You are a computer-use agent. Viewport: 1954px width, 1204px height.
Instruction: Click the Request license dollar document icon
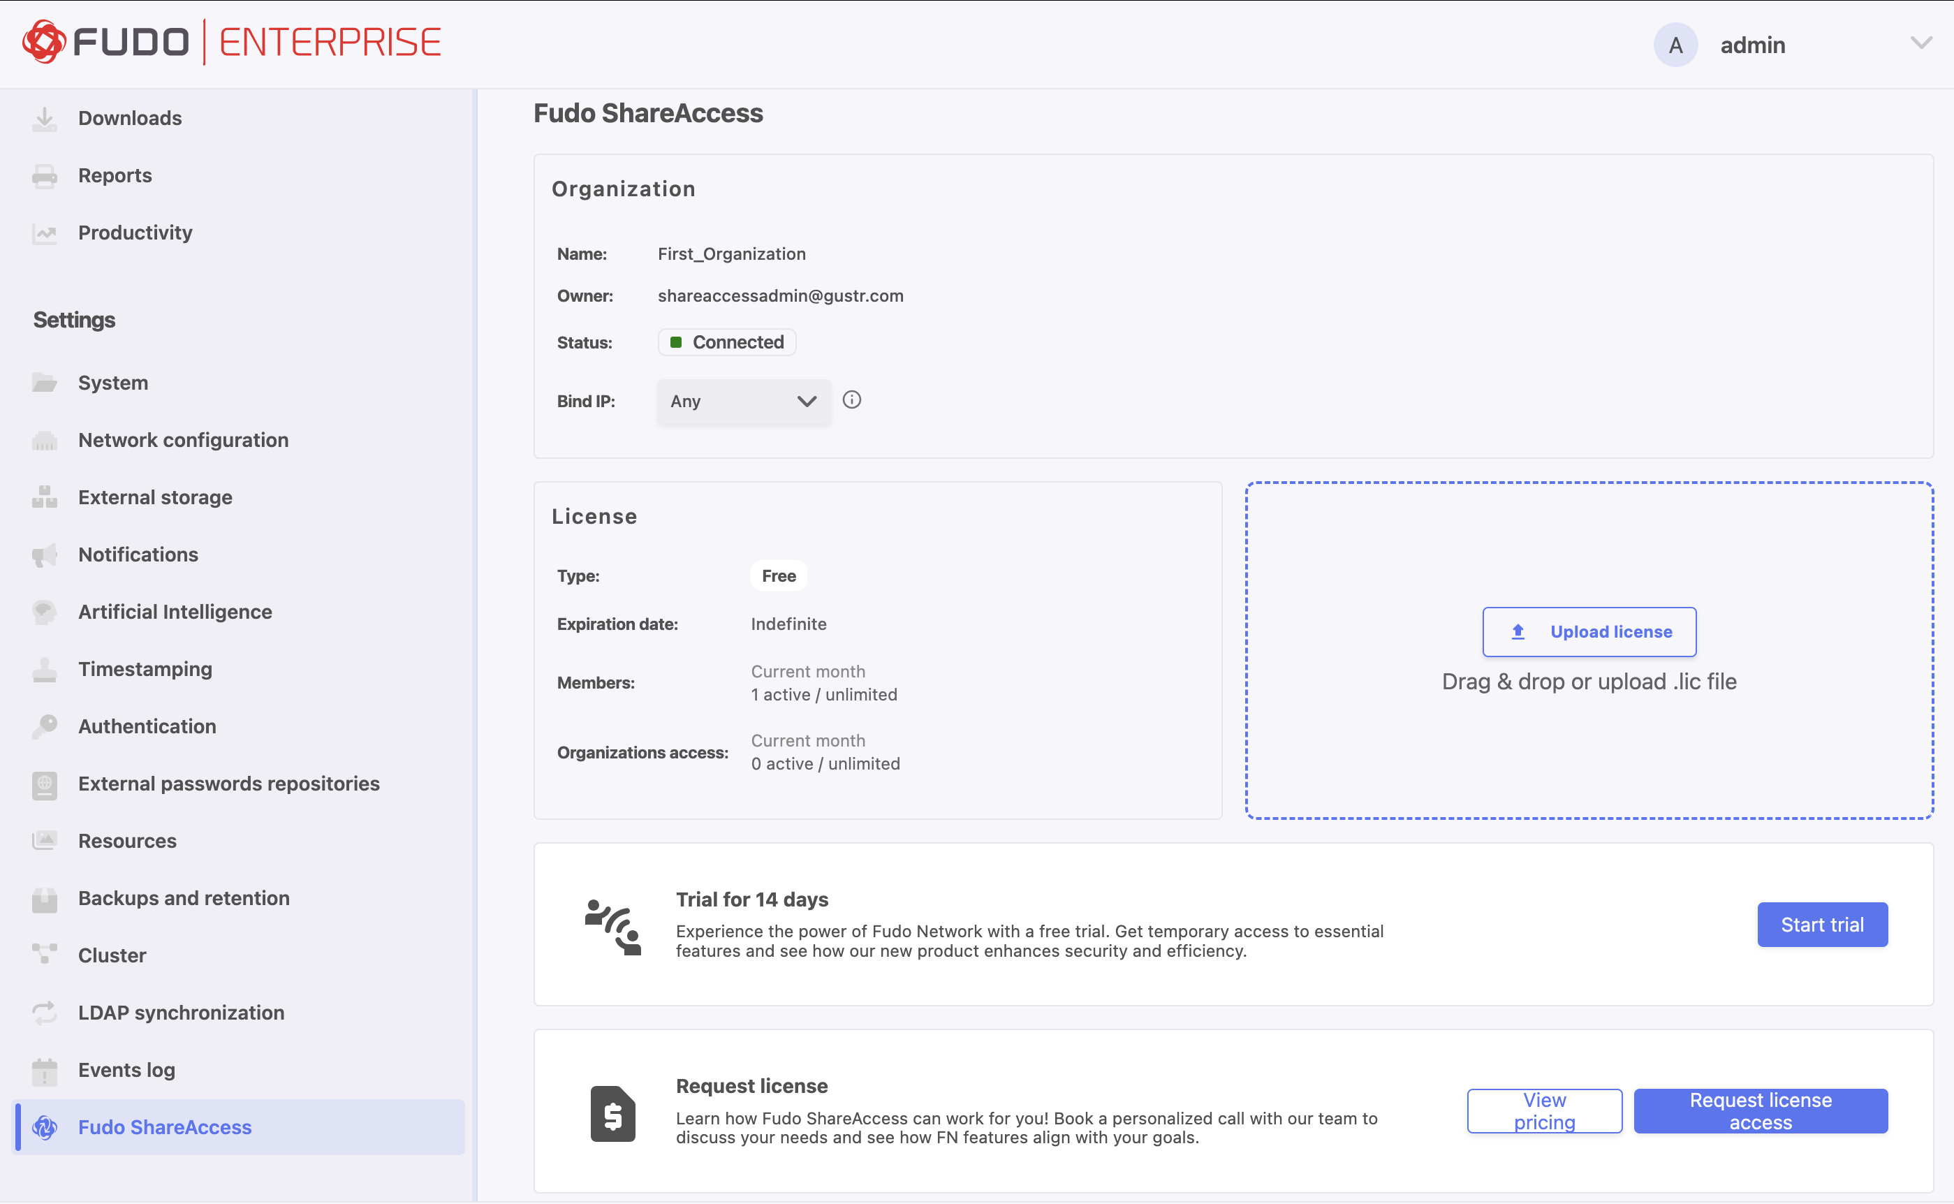[x=613, y=1113]
